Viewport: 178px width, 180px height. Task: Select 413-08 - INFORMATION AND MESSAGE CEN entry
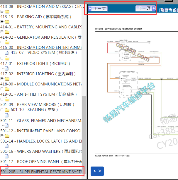(41, 6)
